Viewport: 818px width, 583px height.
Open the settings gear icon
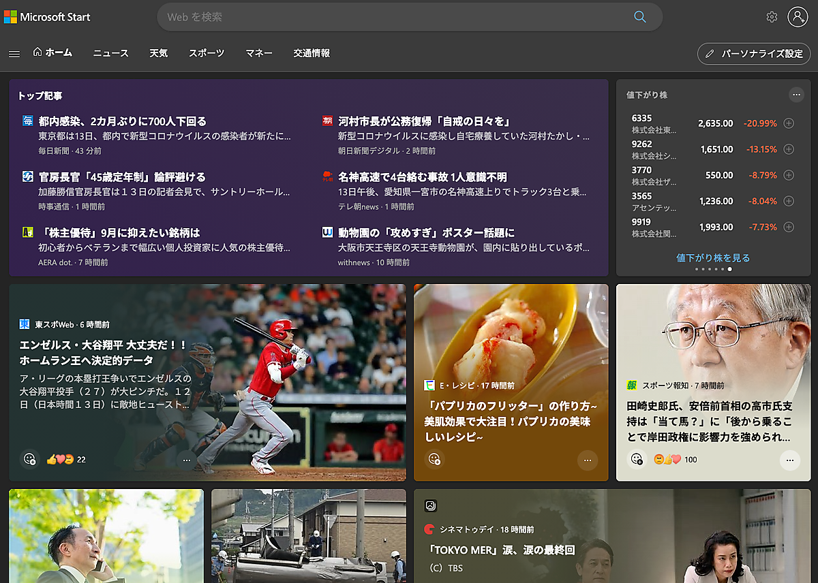pyautogui.click(x=772, y=17)
